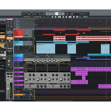Click the greenish button at secondary bar's right
111x111 pixels.
pos(85,17)
